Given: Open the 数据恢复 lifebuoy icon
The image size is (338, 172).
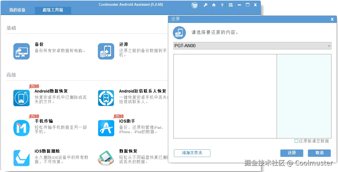Looking at the screenshot, I should point(106,158).
